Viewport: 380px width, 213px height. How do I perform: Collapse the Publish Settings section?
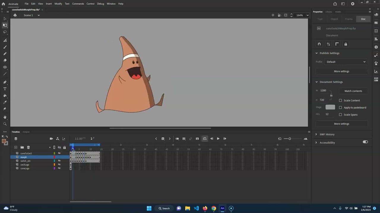click(x=316, y=53)
